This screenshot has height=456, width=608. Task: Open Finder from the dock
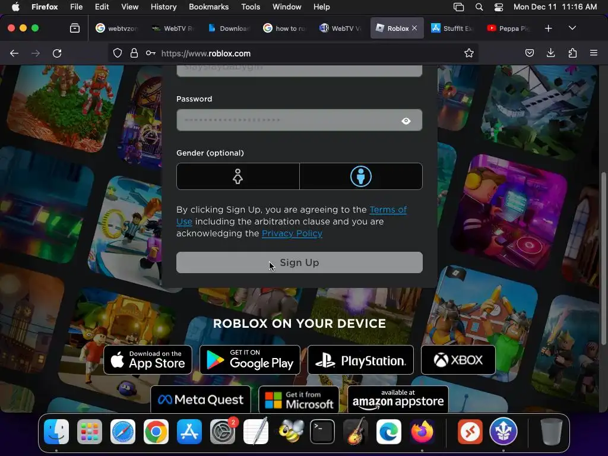pos(56,432)
